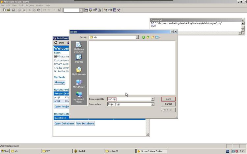This screenshot has width=247, height=154.
Task: Click the Command window scroll up arrow
Action: [x=243, y=24]
